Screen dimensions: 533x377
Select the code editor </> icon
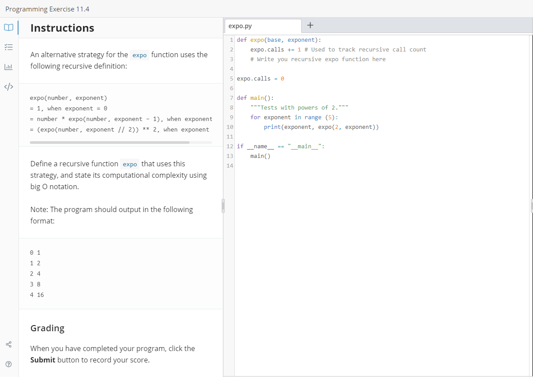[x=8, y=87]
